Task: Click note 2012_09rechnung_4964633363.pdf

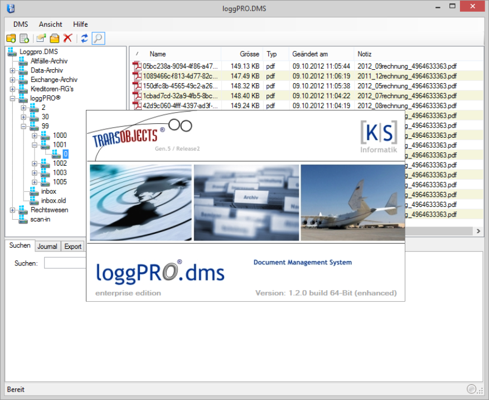Action: tap(407, 66)
